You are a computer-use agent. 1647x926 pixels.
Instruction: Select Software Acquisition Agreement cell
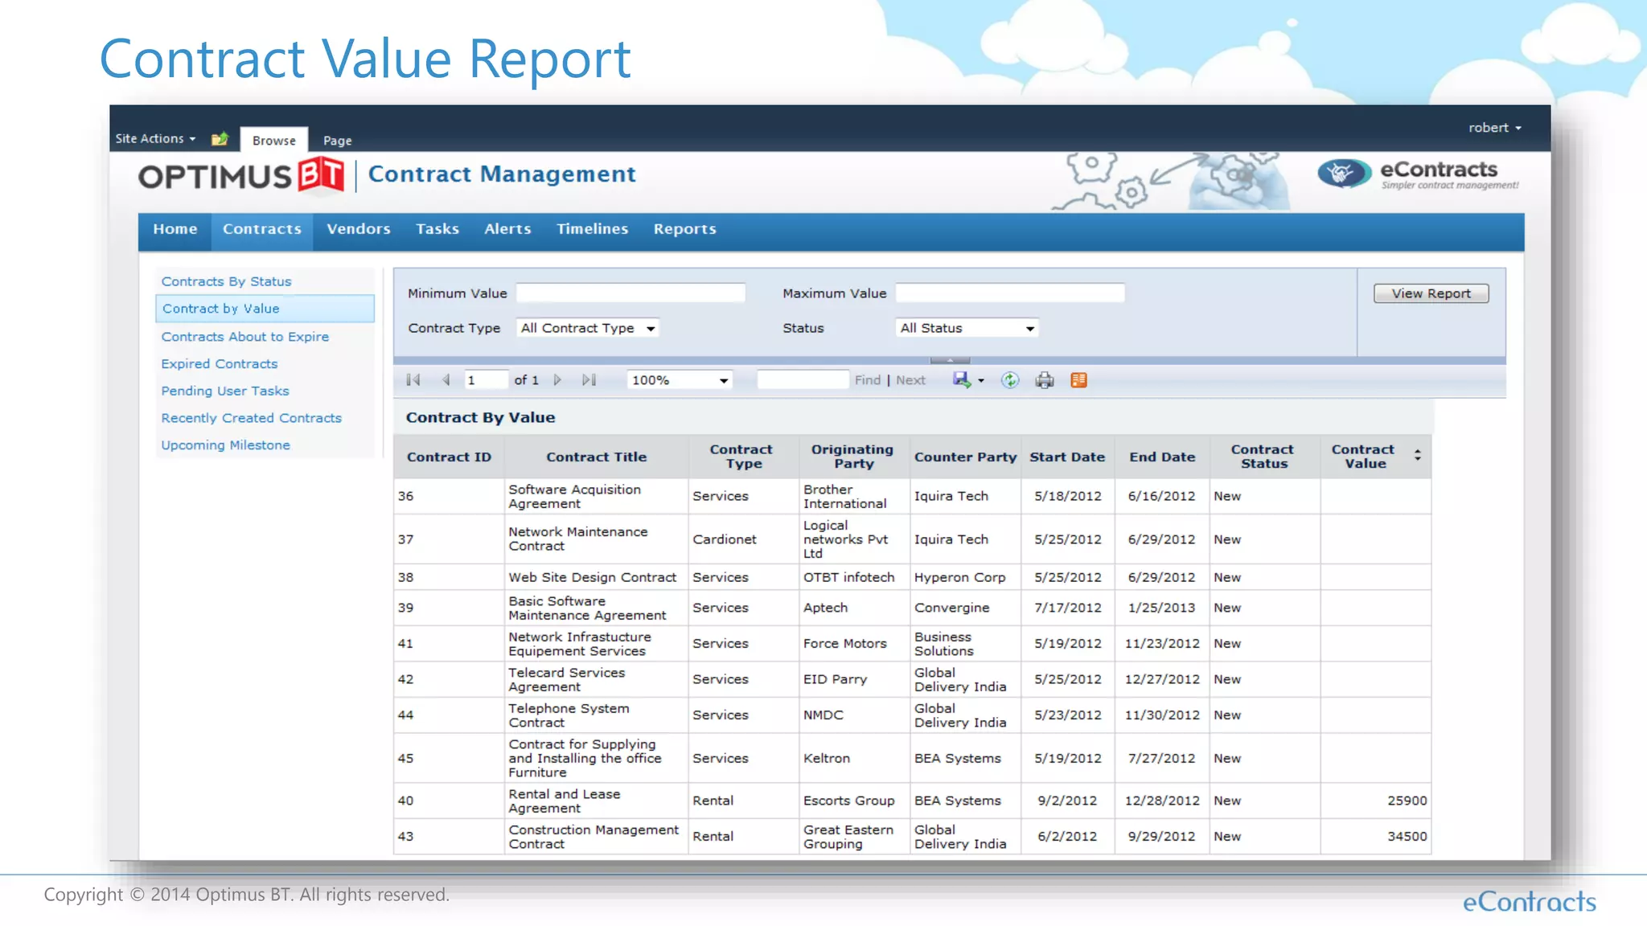coord(596,496)
